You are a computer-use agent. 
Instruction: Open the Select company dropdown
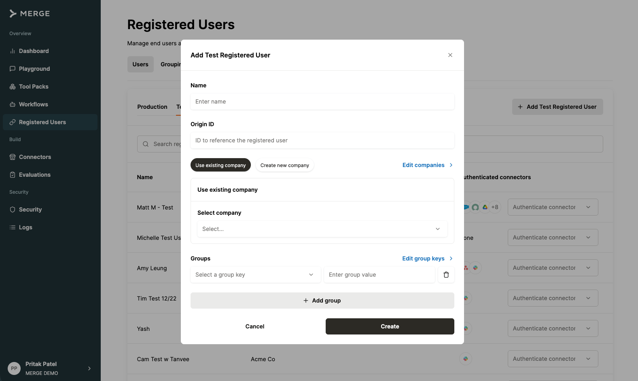point(322,229)
